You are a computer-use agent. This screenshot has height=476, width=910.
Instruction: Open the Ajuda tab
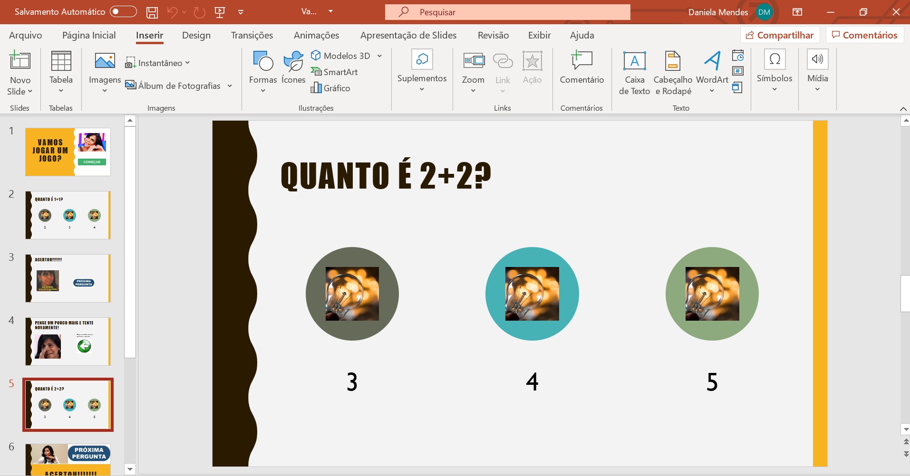[x=582, y=35]
